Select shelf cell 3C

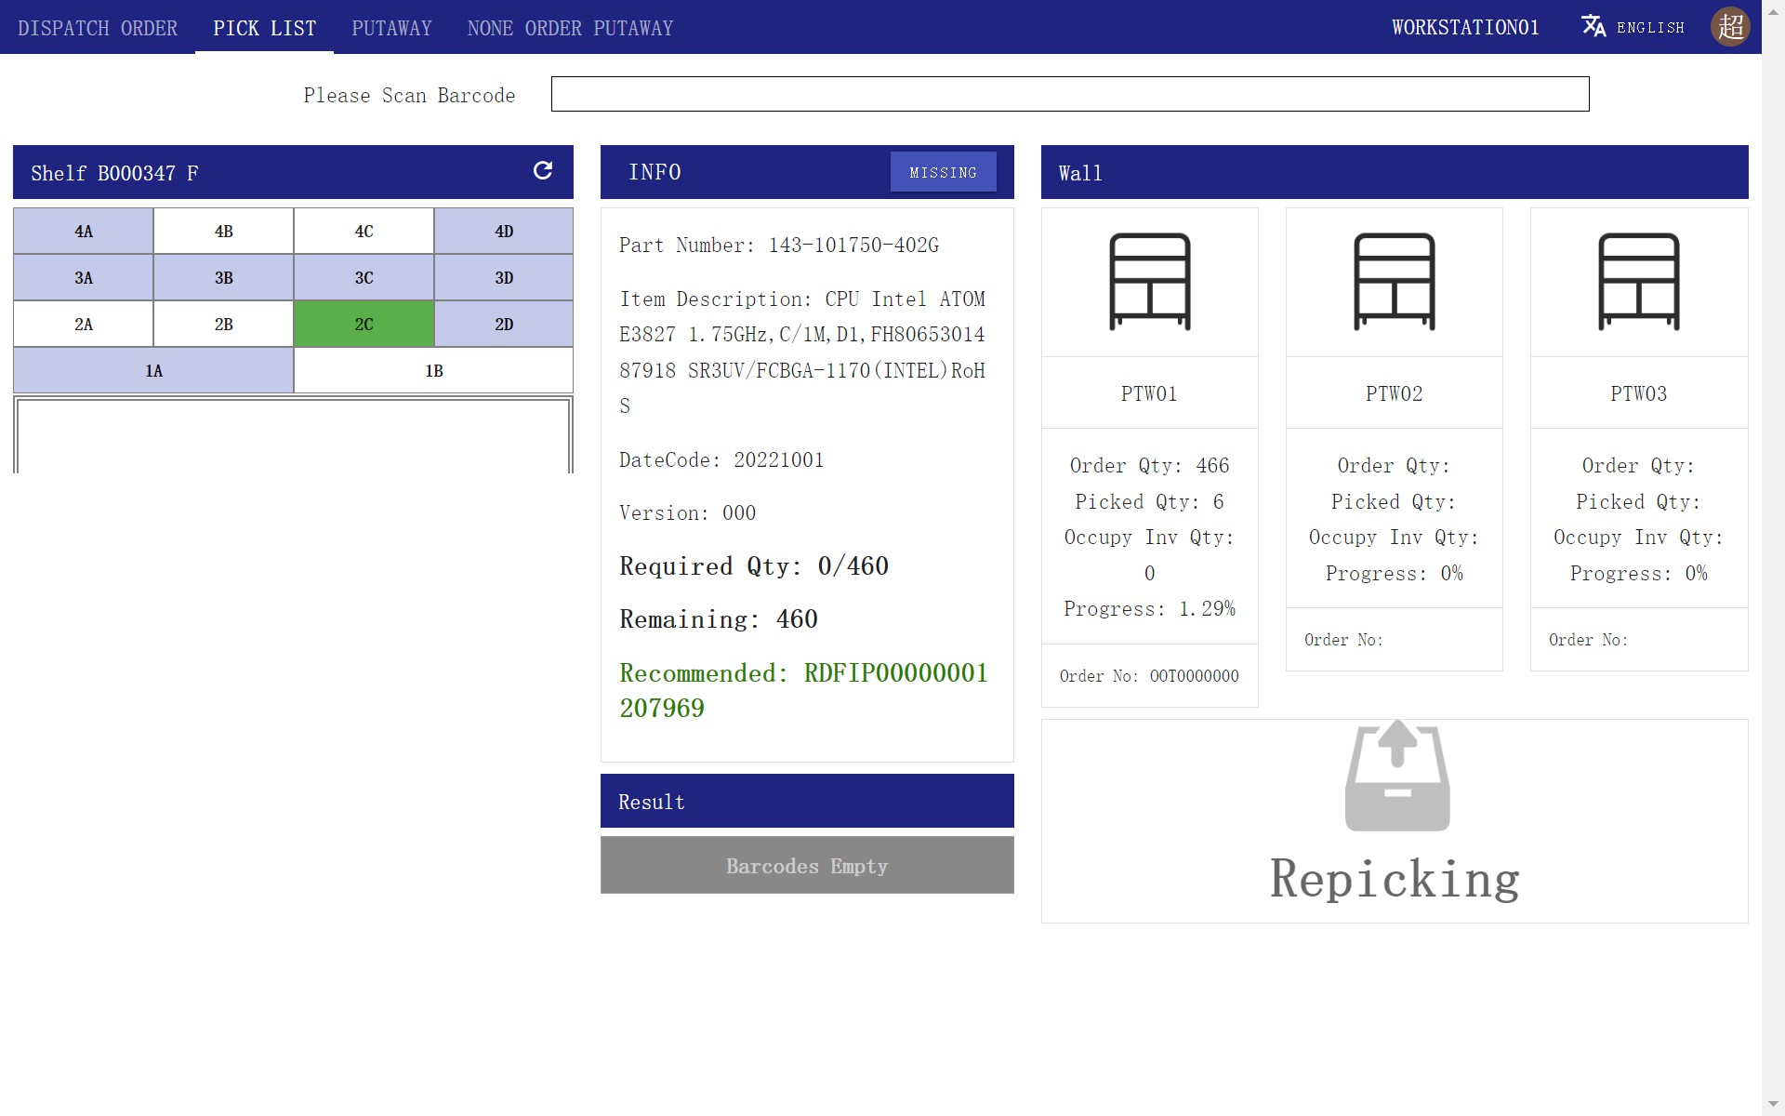click(364, 277)
